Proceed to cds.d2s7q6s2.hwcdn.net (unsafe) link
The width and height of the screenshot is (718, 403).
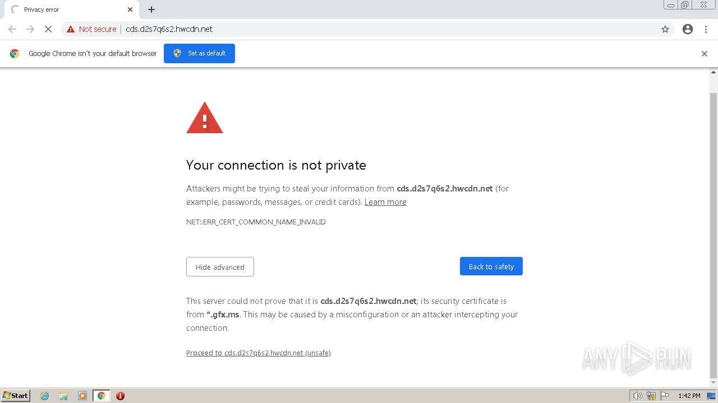tap(258, 353)
